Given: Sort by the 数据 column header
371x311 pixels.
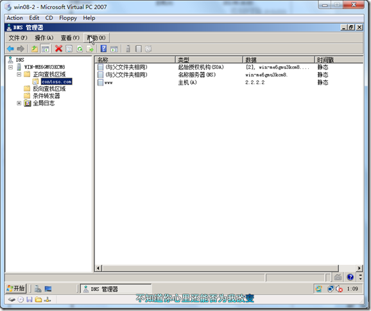Looking at the screenshot, I should [279, 60].
